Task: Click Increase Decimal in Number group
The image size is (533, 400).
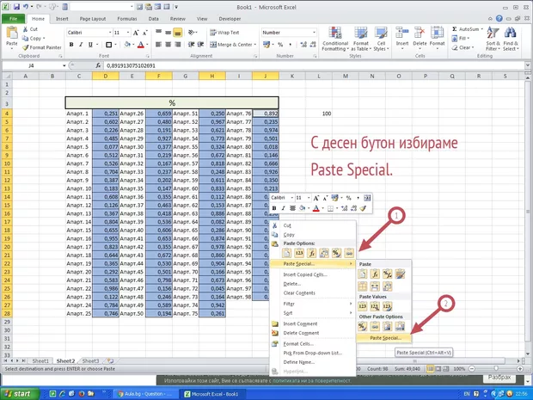Action: [303, 45]
